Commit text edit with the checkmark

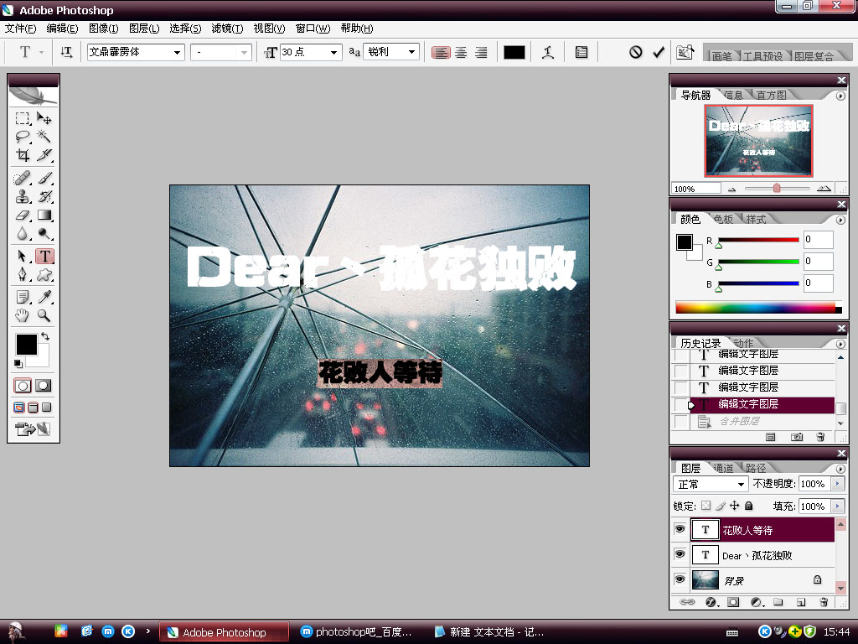pos(659,52)
